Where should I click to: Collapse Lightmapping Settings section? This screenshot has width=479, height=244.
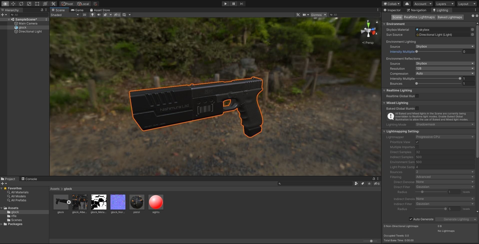[384, 131]
